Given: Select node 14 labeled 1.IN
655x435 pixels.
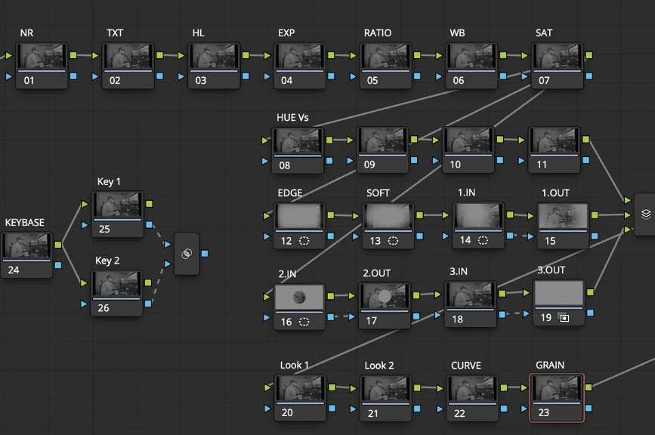Looking at the screenshot, I should point(478,226).
